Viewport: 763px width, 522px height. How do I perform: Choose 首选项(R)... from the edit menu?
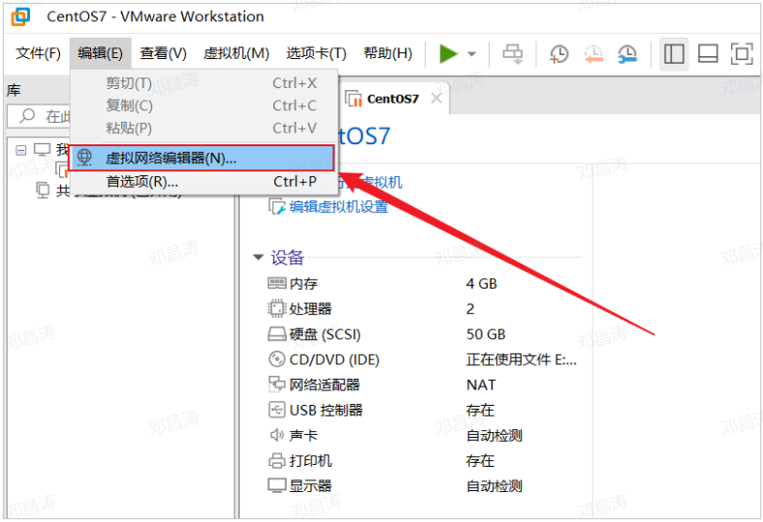142,181
